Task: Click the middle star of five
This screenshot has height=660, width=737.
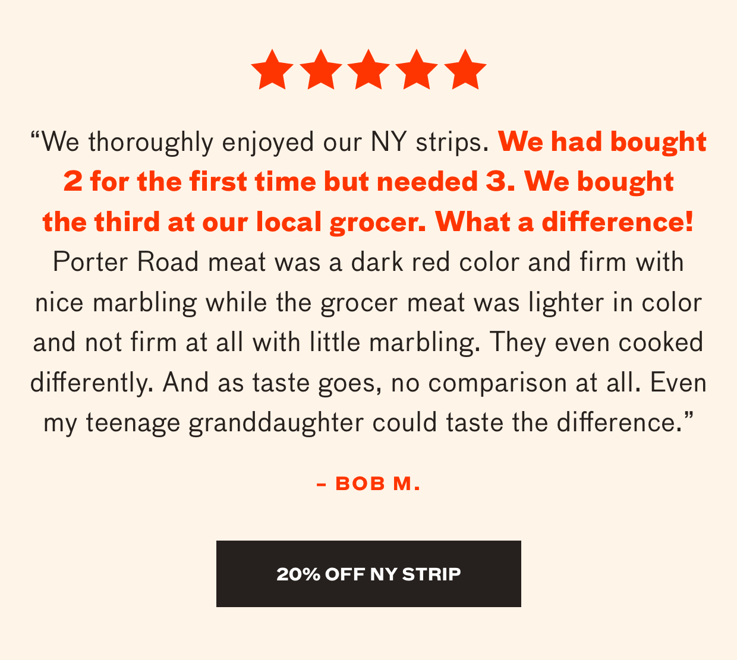Action: coord(368,70)
